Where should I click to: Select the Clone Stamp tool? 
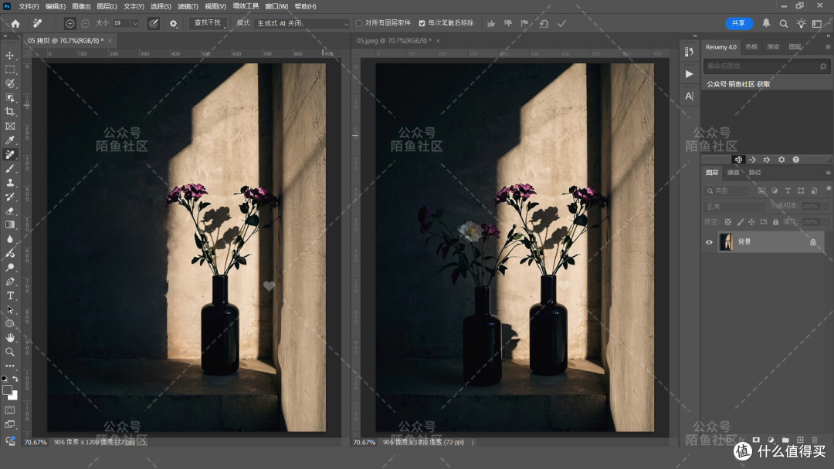coord(9,183)
